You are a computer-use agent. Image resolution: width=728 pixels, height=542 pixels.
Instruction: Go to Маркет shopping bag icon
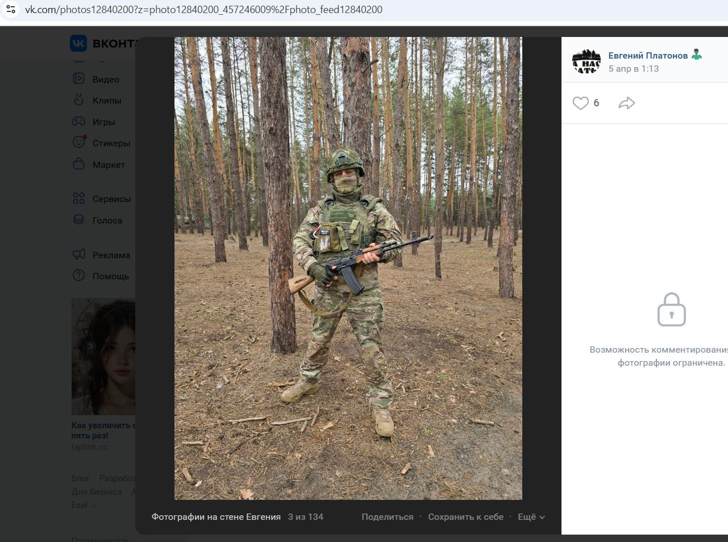point(78,164)
